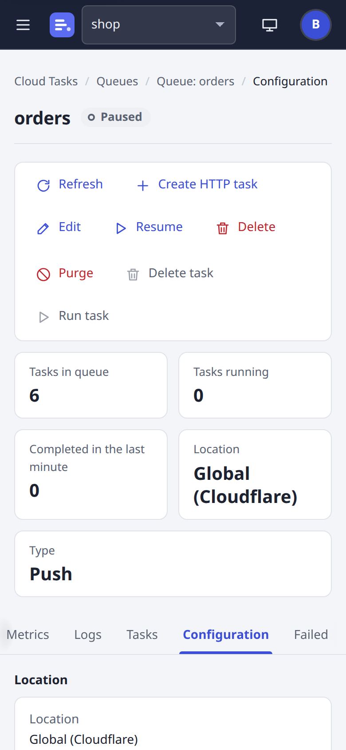The image size is (346, 750).
Task: Click the Run task label
Action: click(x=84, y=315)
